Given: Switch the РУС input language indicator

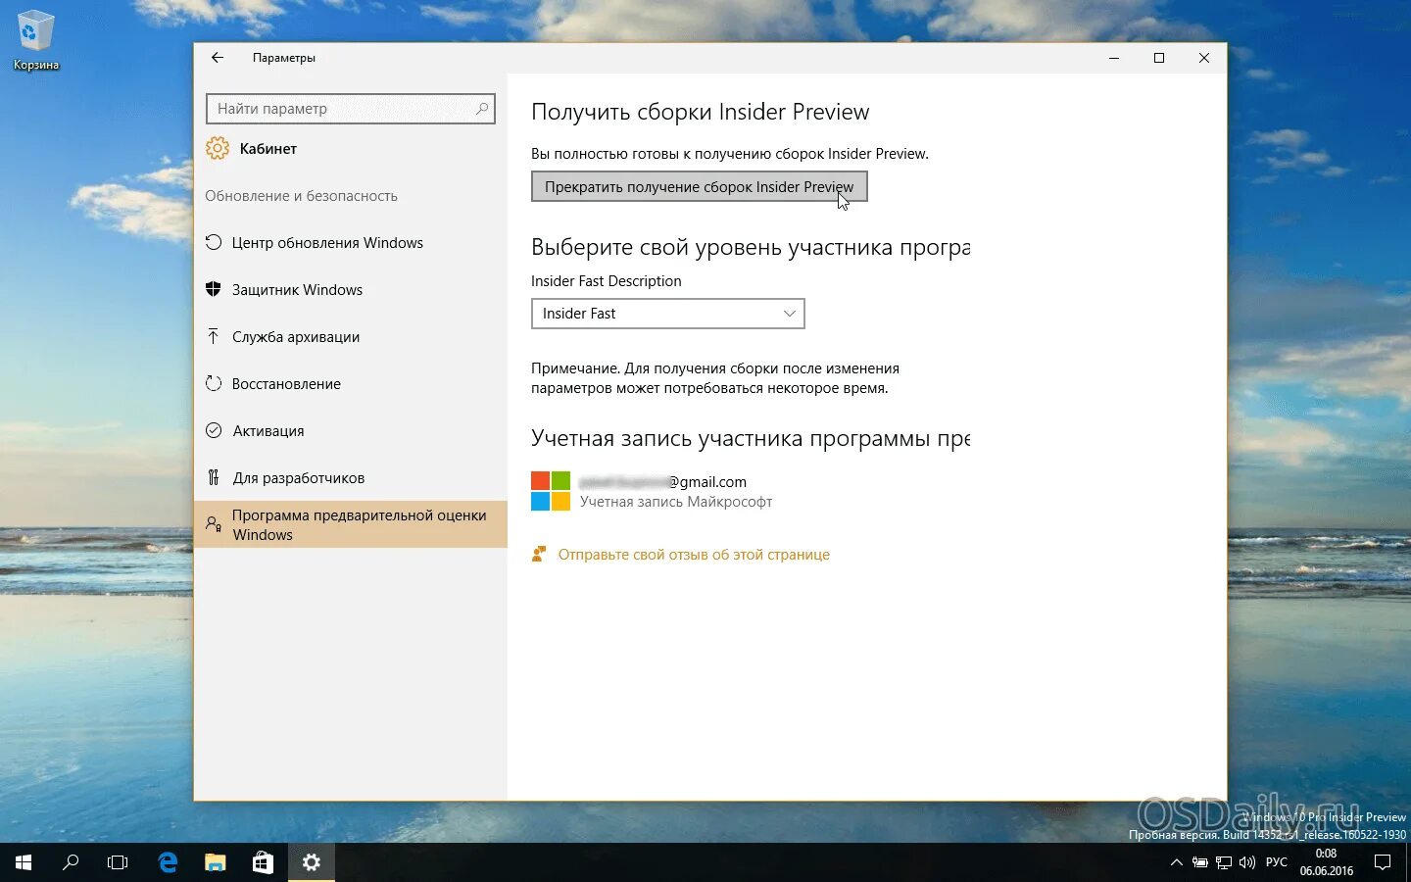Looking at the screenshot, I should click(x=1277, y=862).
